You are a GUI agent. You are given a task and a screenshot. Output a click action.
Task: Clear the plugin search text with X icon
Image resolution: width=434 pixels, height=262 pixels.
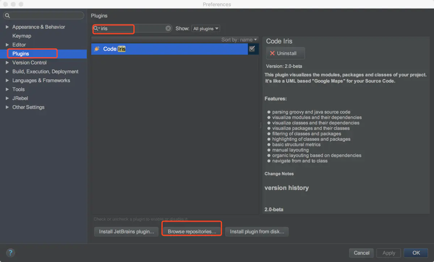coord(168,29)
